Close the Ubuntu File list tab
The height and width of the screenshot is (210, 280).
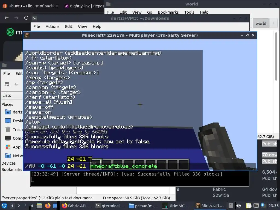coord(56,6)
